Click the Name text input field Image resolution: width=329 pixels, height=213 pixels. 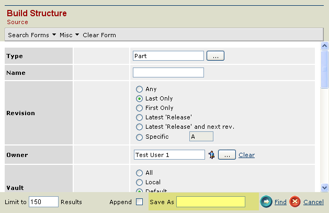[x=168, y=73]
